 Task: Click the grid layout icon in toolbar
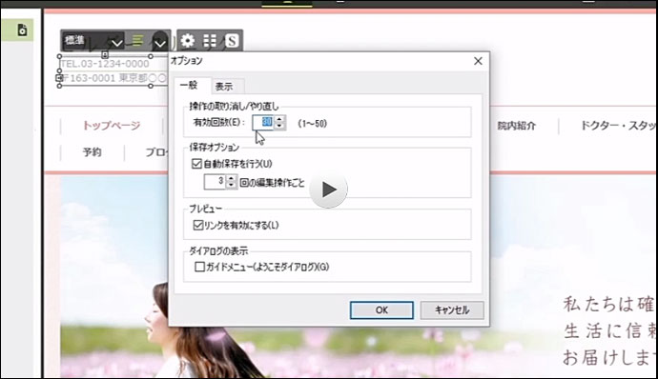click(210, 41)
